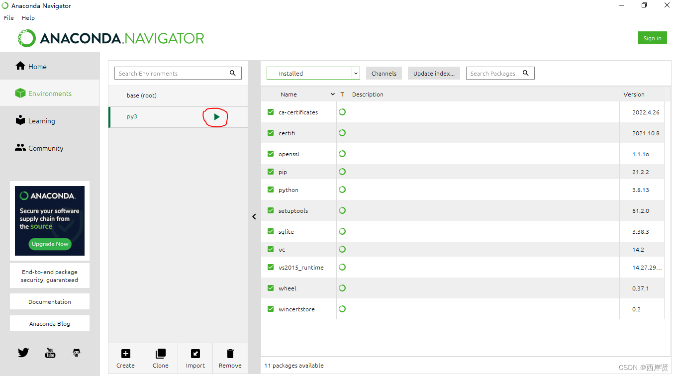Click the Search Environments field
The image size is (676, 376).
[x=178, y=73]
